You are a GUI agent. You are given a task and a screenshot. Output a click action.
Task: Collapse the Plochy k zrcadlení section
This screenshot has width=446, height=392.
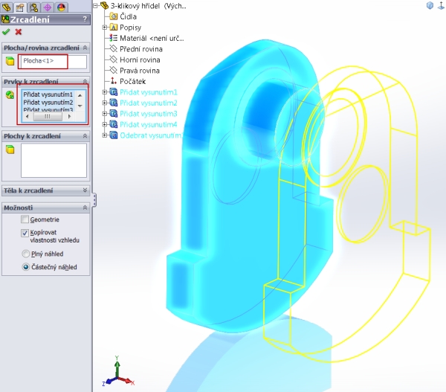85,136
